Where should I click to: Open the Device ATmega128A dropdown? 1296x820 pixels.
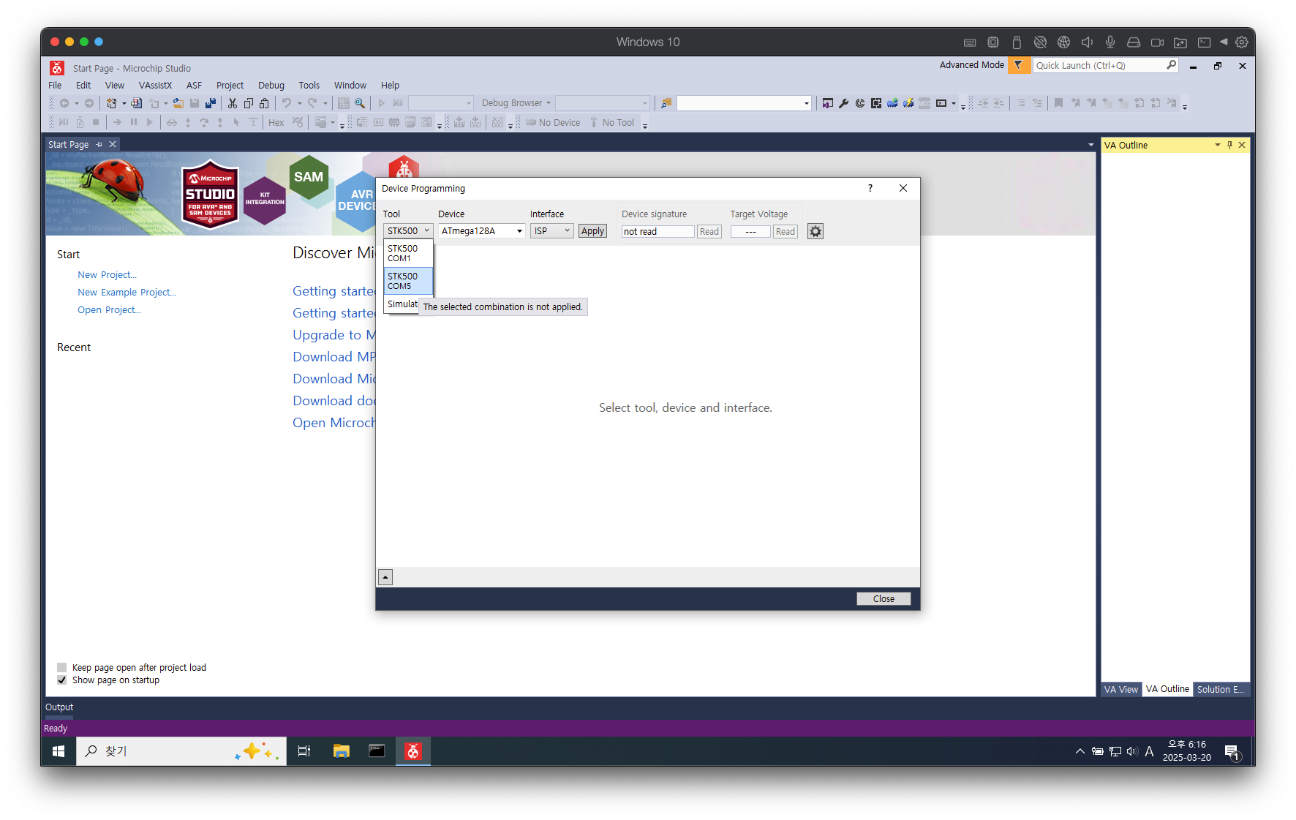pos(519,231)
